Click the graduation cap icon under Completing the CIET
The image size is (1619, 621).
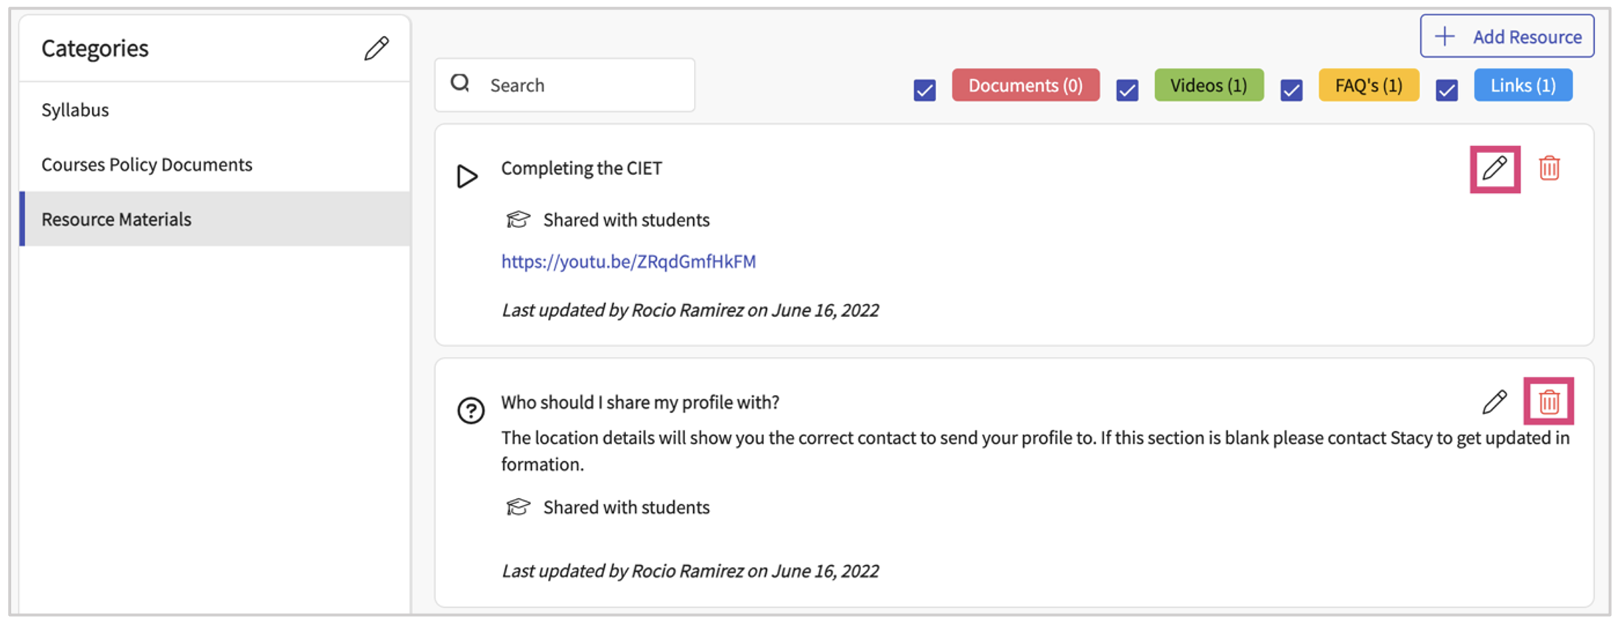(519, 219)
